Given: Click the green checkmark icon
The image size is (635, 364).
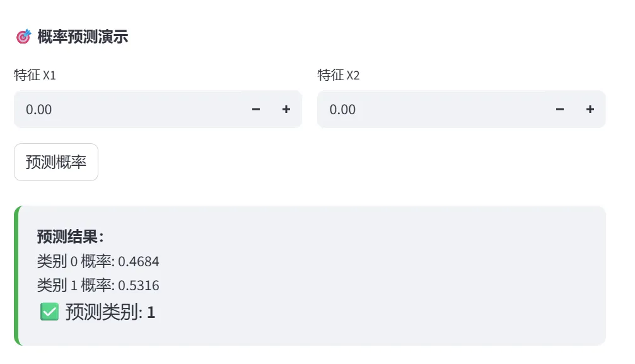Looking at the screenshot, I should tap(49, 312).
